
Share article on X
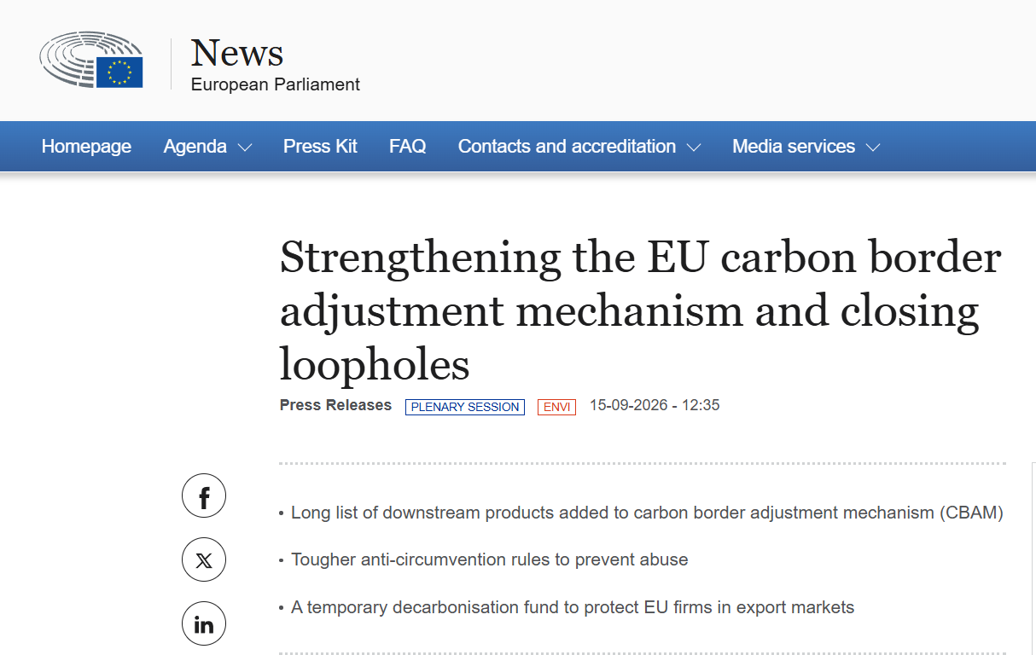pos(204,560)
